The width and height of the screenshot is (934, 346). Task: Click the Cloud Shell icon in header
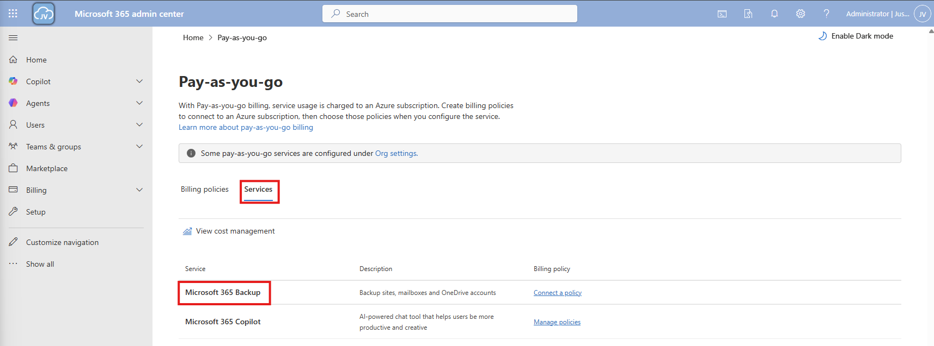(x=722, y=14)
